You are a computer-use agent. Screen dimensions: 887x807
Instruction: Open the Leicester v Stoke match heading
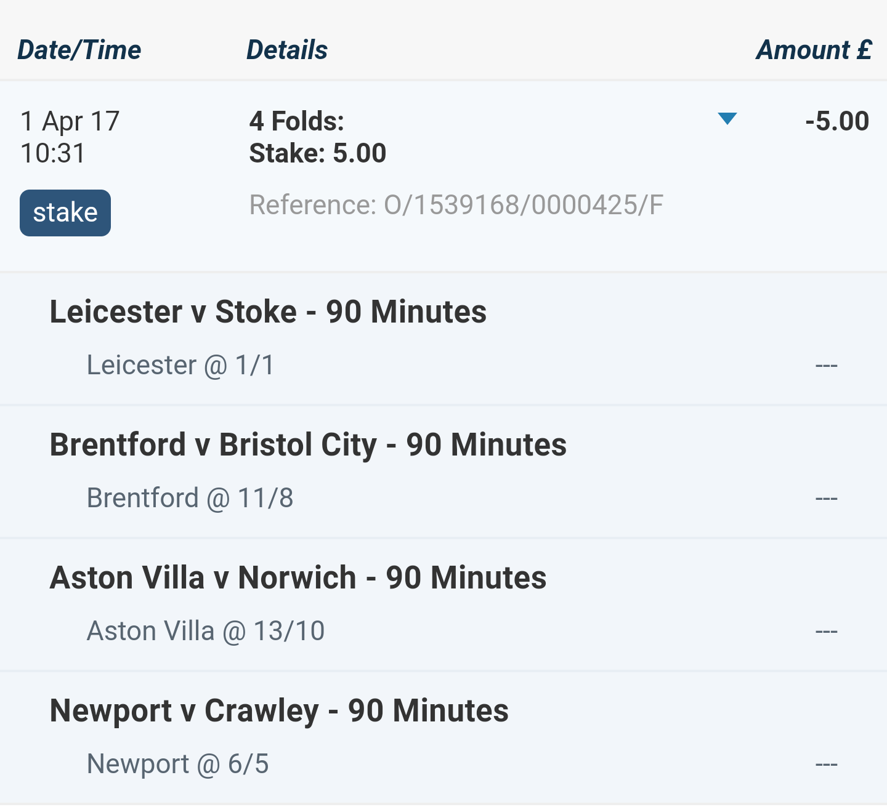click(x=268, y=311)
